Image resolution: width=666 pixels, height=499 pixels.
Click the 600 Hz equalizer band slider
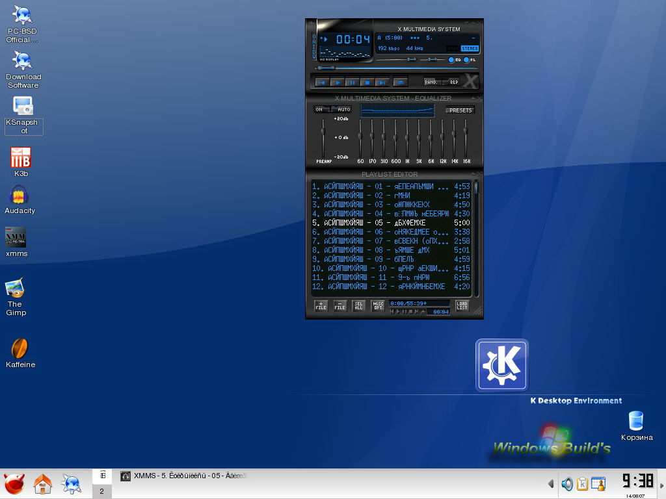(395, 138)
